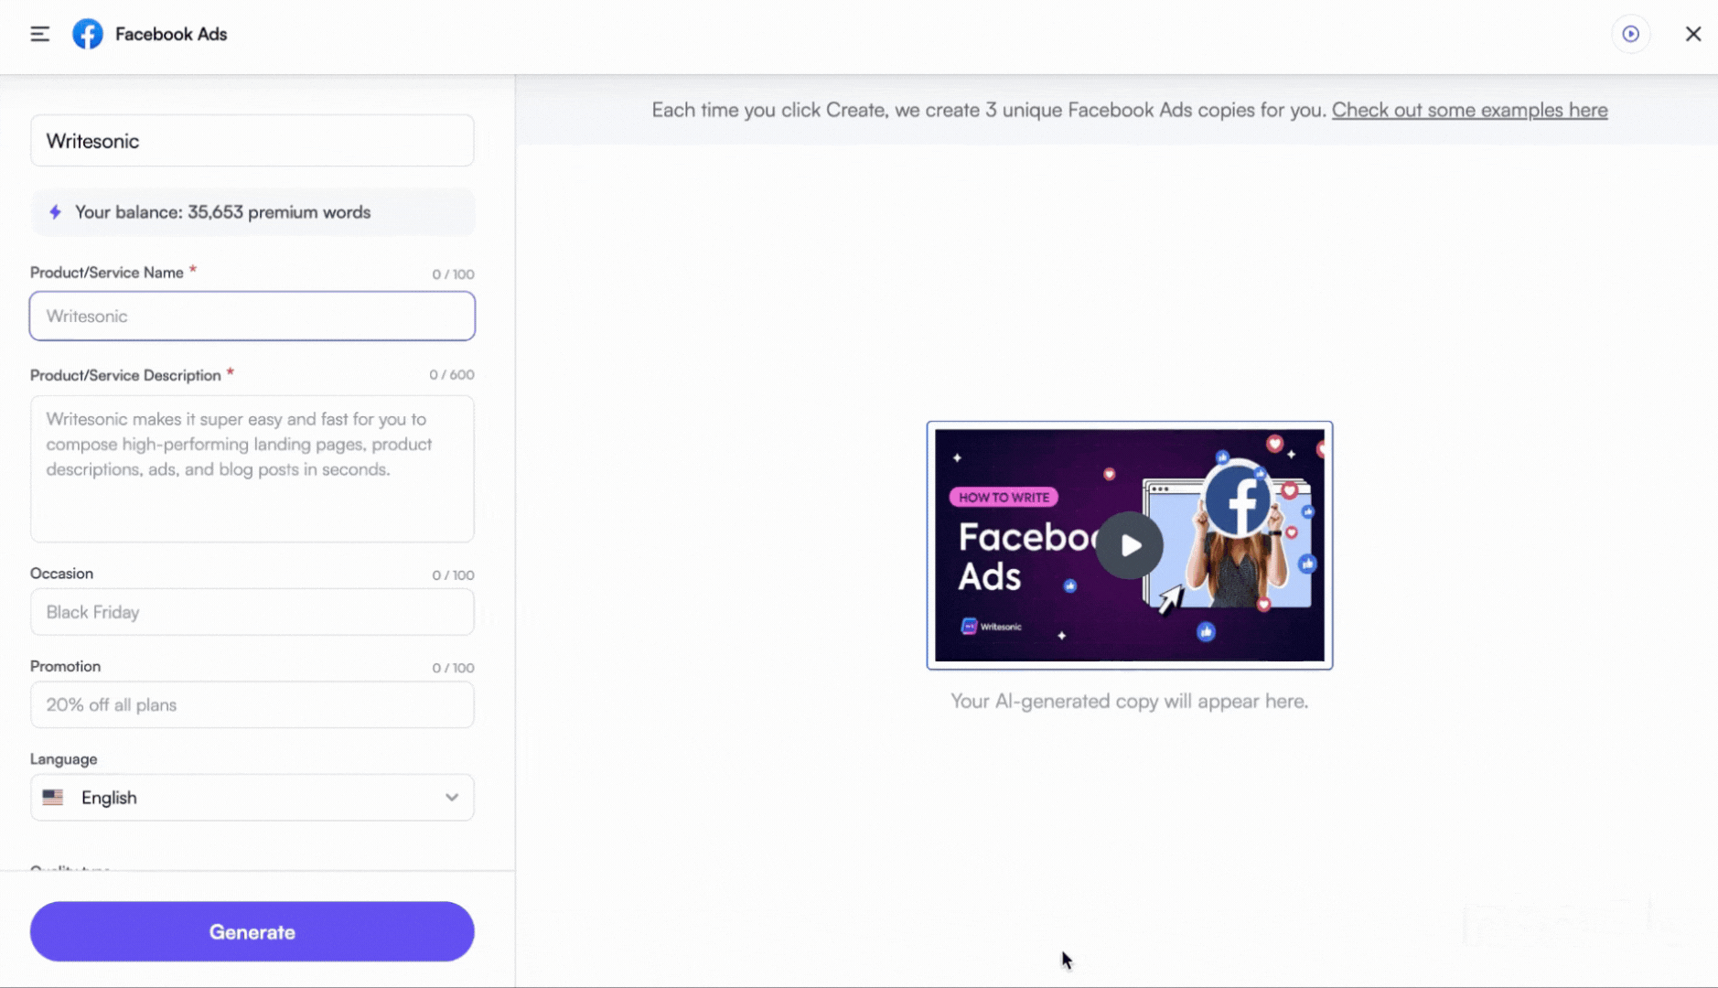
Task: Click the Writesonic title field at the top
Action: 252,140
